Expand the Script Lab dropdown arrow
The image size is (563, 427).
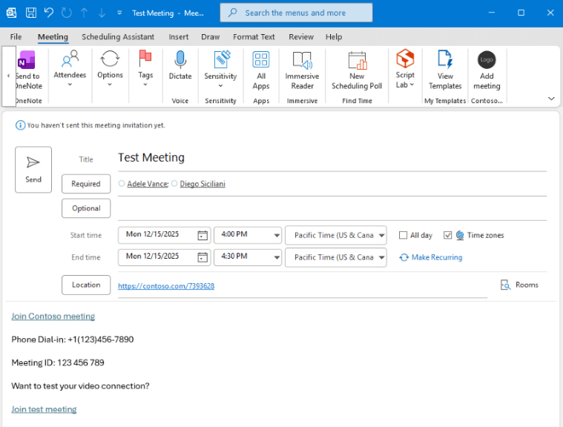(412, 85)
